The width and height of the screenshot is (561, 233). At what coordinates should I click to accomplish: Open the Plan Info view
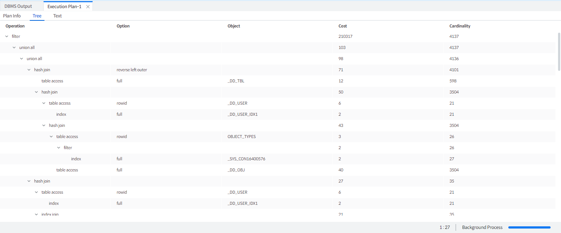(12, 16)
